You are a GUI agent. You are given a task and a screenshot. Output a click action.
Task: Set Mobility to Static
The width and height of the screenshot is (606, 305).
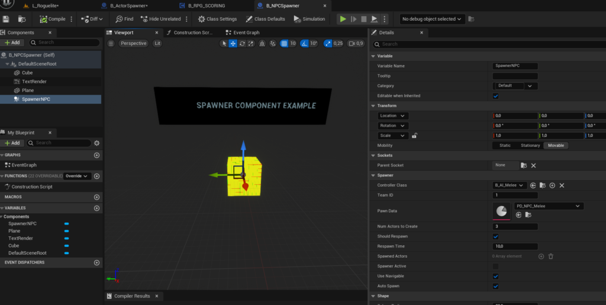pyautogui.click(x=505, y=145)
